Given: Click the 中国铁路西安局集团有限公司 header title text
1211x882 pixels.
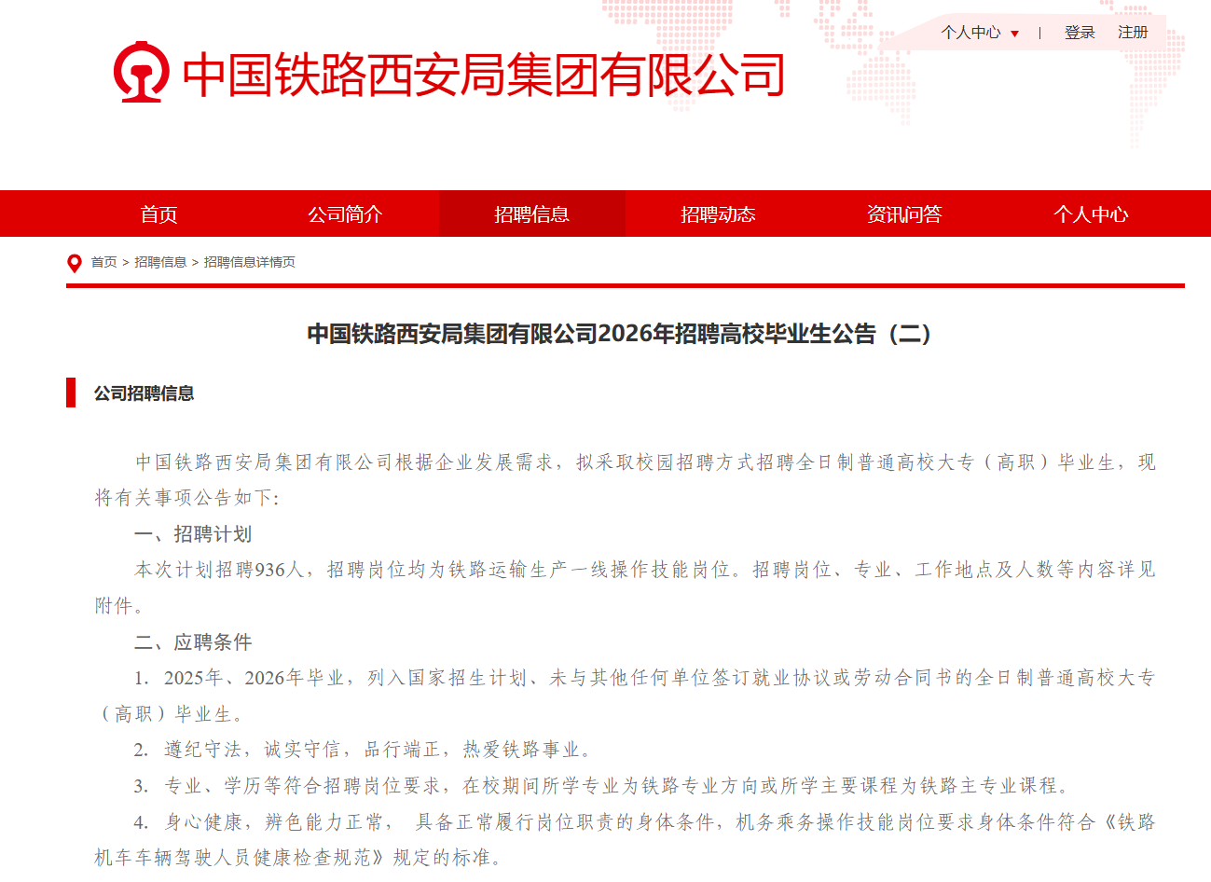Looking at the screenshot, I should 483,75.
